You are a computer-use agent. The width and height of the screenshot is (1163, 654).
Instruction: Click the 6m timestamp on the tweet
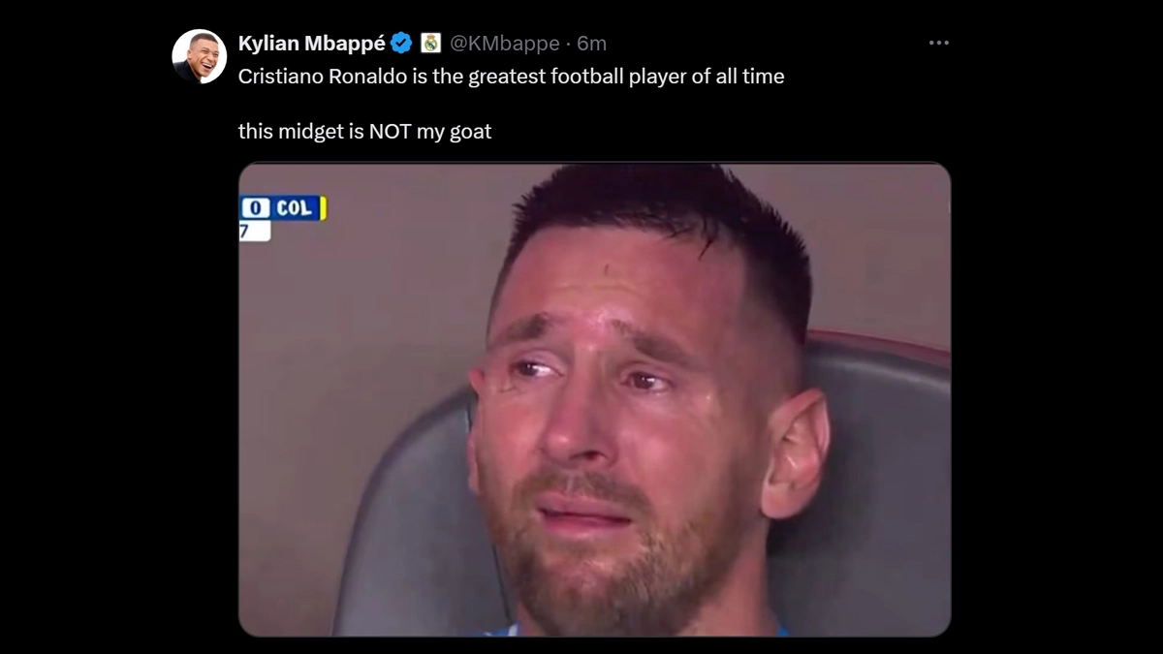[x=592, y=44]
